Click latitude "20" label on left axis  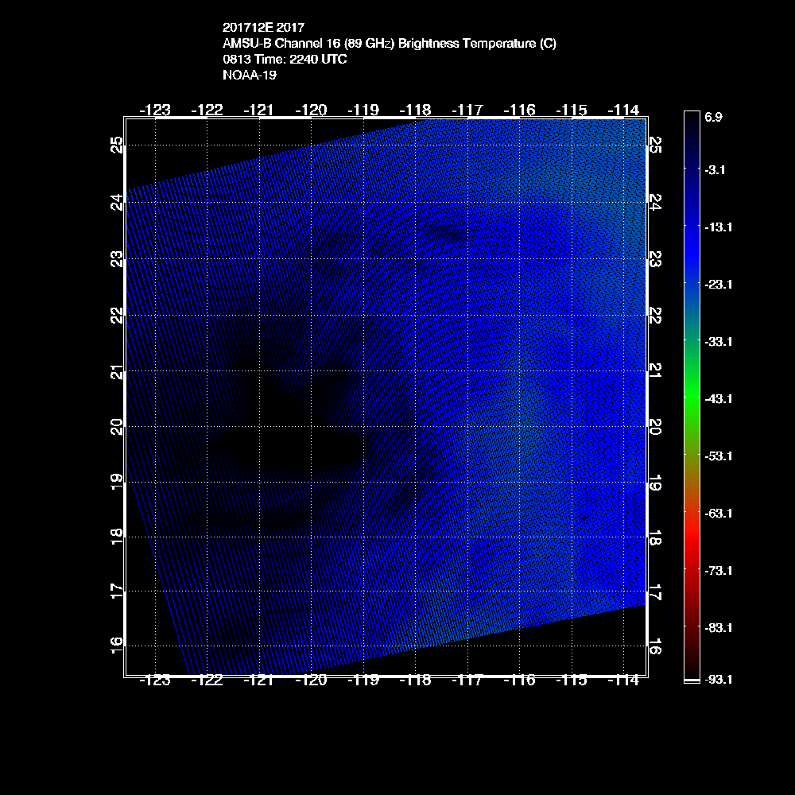pos(117,427)
